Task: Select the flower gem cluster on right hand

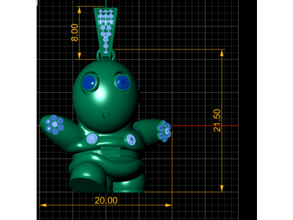Action: [164, 131]
